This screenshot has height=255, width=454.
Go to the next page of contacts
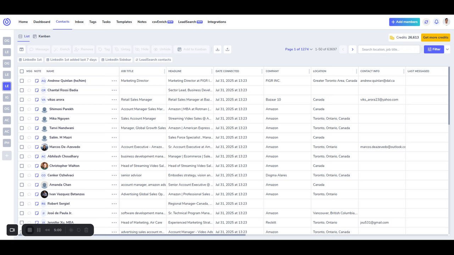353,49
